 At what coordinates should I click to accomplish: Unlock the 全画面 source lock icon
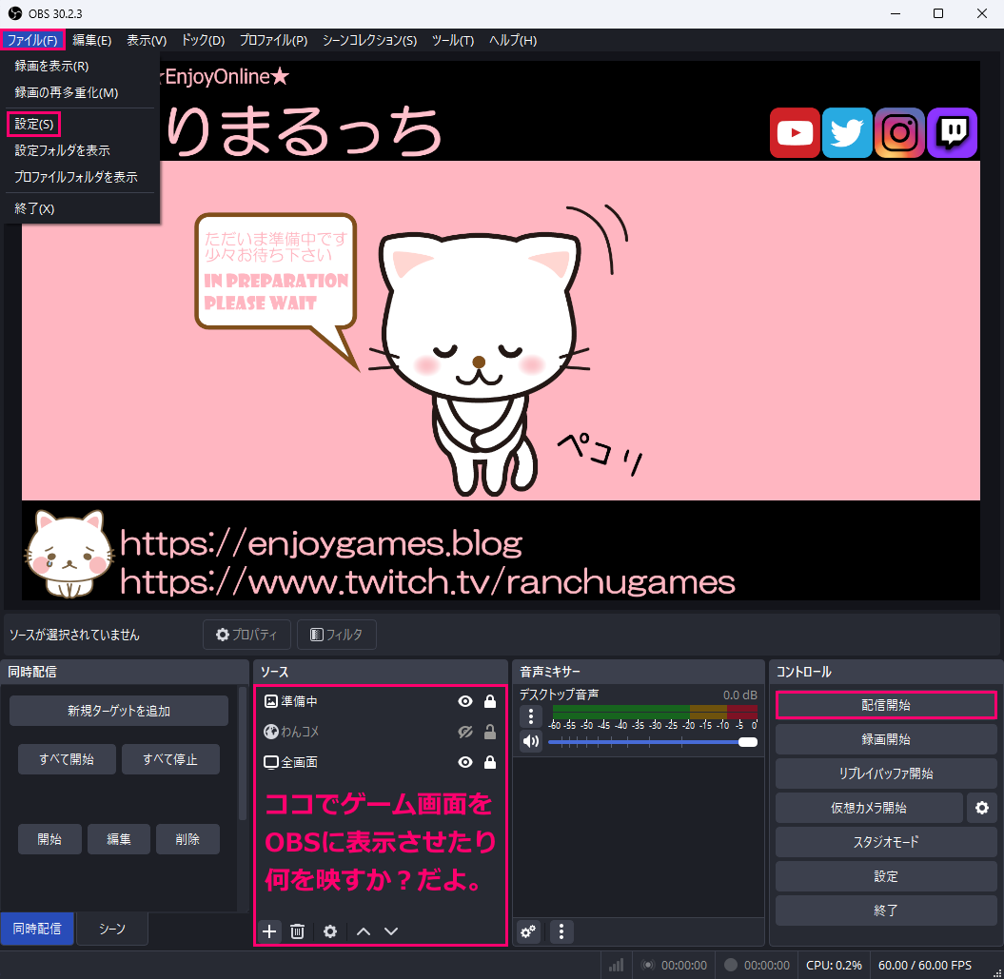tap(490, 762)
